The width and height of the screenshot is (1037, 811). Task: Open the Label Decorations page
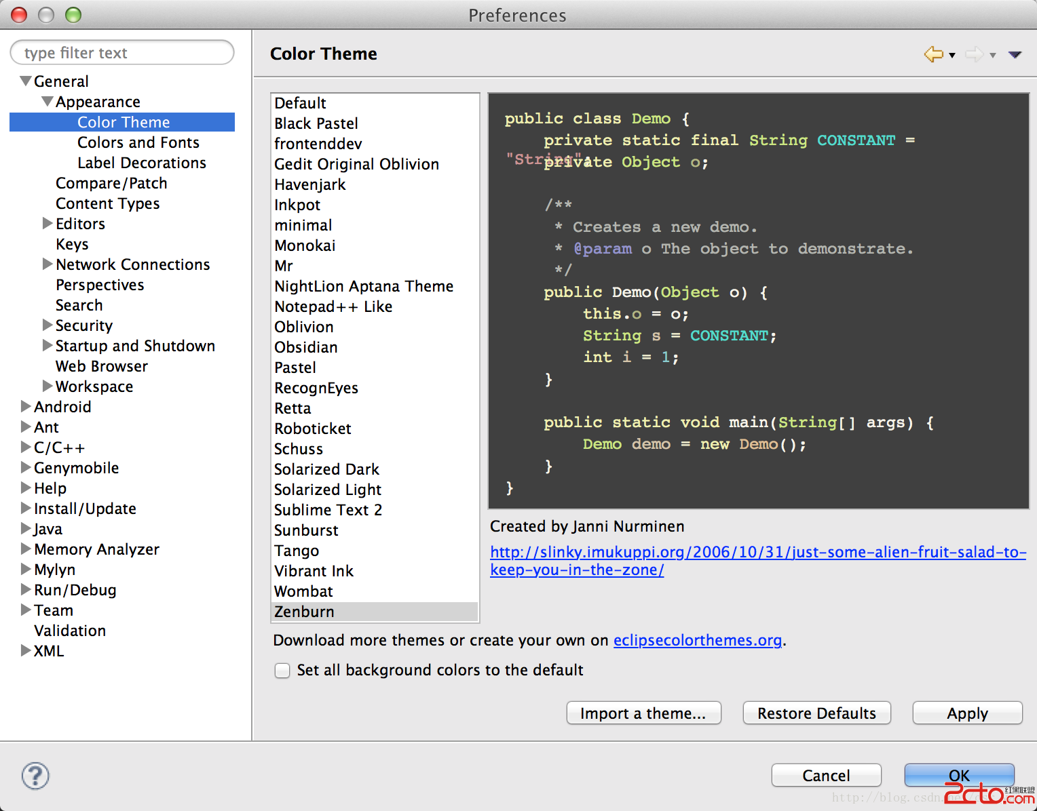pos(141,163)
